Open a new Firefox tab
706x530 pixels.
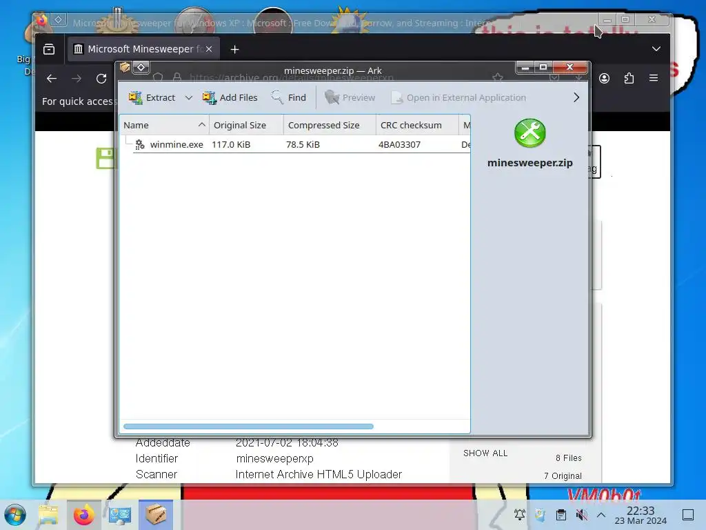tap(234, 49)
